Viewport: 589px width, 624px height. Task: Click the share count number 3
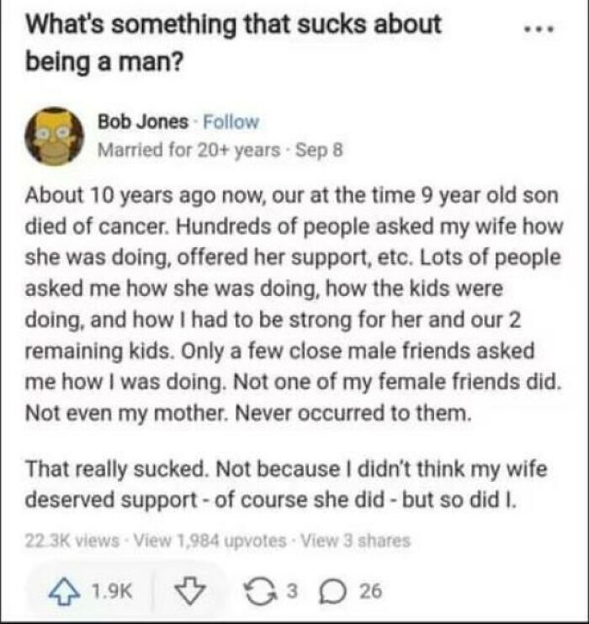click(292, 591)
